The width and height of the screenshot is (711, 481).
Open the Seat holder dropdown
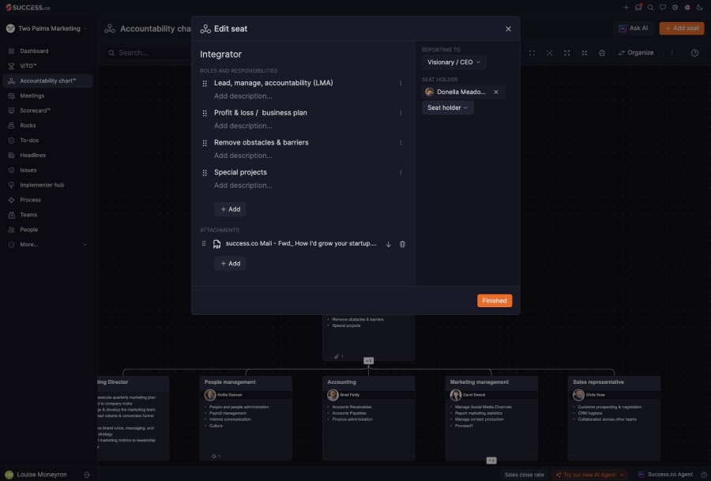click(448, 107)
